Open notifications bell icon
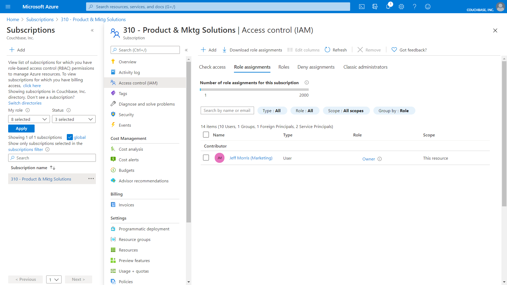Image resolution: width=507 pixels, height=285 pixels. [388, 7]
